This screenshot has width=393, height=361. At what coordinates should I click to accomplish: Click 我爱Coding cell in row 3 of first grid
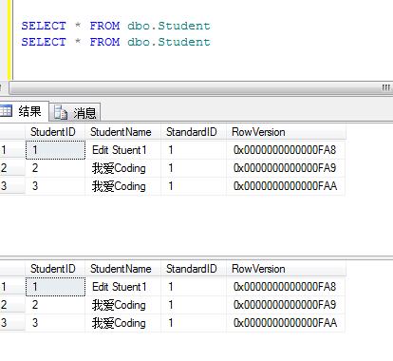123,186
